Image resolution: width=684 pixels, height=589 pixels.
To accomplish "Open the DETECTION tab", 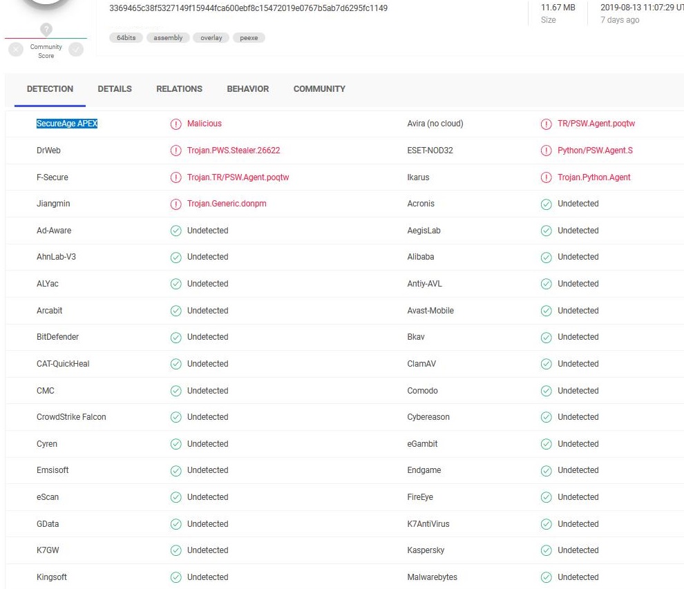I will pos(50,89).
